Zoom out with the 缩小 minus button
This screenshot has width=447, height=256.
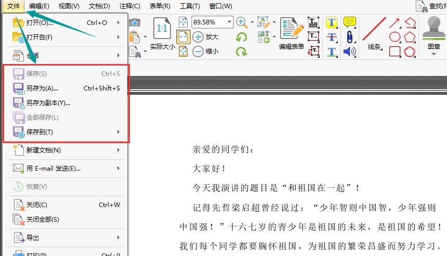[205, 52]
